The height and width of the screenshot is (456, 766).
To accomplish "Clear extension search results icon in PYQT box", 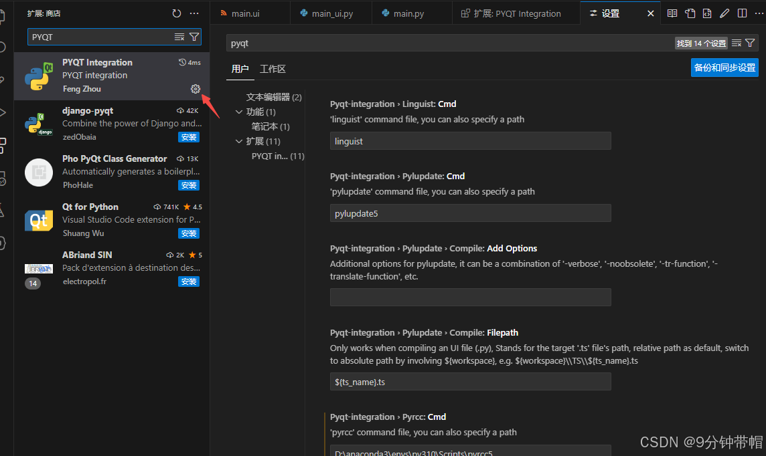I will pyautogui.click(x=179, y=37).
